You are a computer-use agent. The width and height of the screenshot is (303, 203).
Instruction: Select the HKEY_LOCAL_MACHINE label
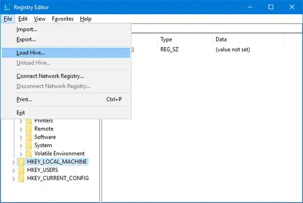[57, 162]
